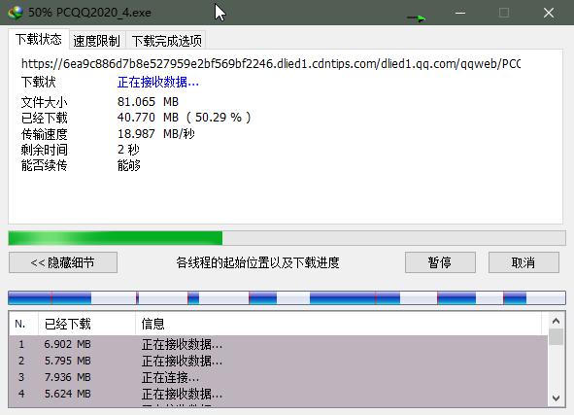
Task: Click the N. column header
Action: click(23, 324)
